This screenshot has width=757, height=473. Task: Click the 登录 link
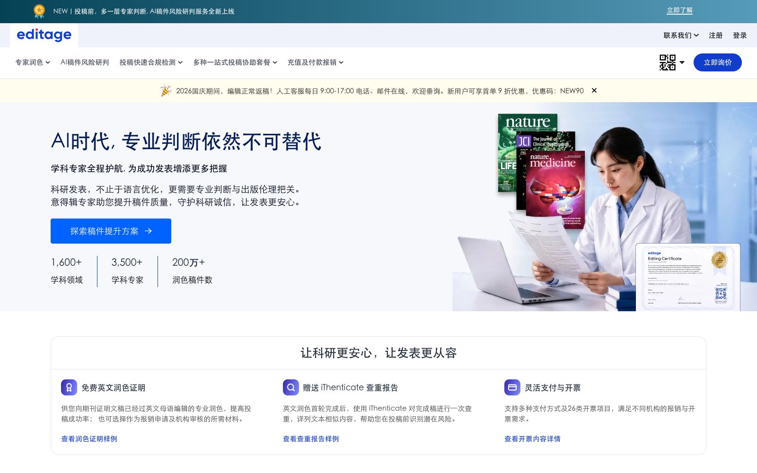740,35
